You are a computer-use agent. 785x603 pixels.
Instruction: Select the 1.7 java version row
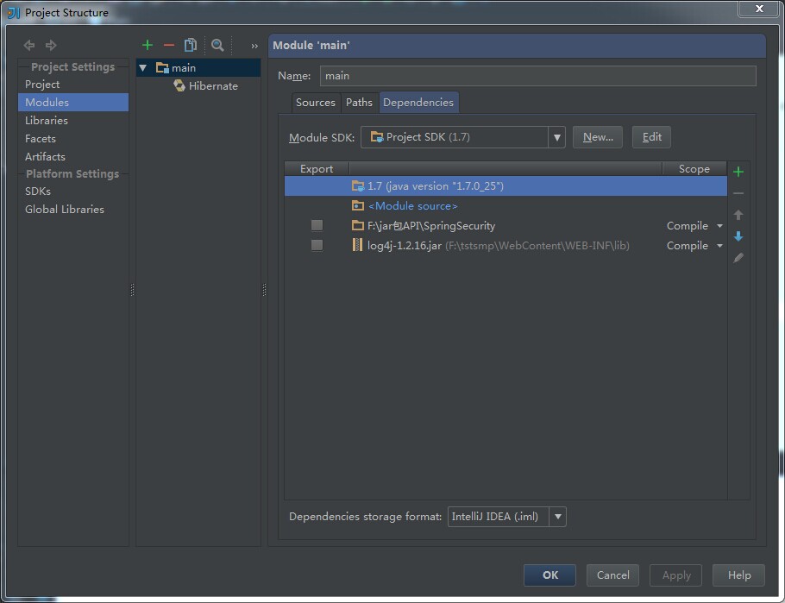[x=506, y=185]
